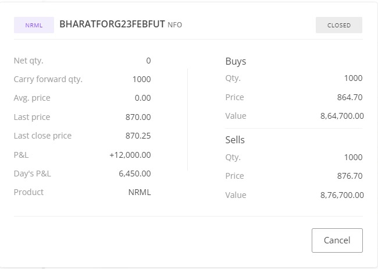Click the Avg. price value 0.00

click(x=142, y=98)
